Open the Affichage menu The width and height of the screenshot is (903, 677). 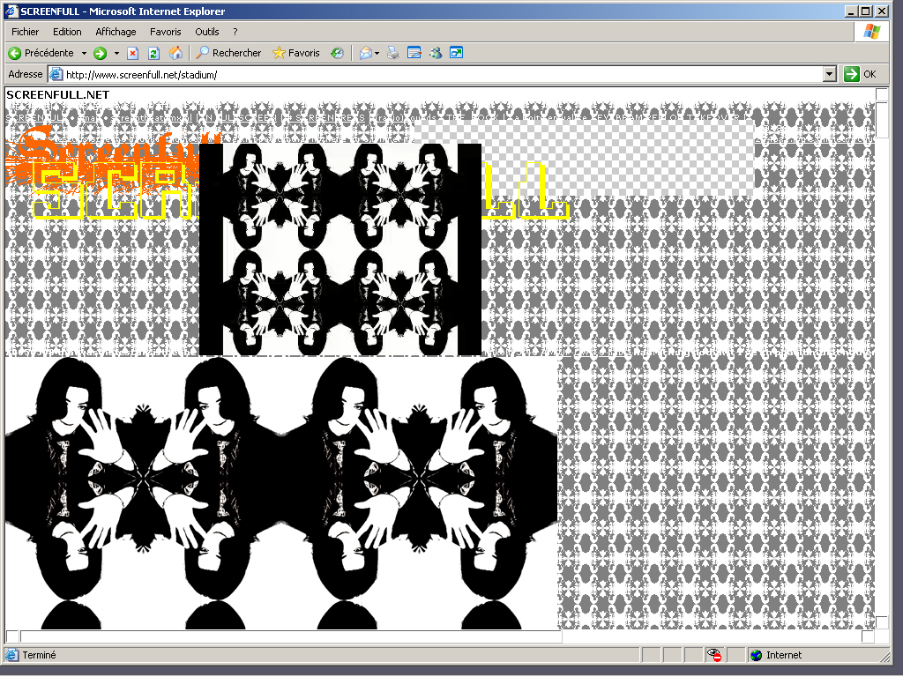click(x=116, y=32)
